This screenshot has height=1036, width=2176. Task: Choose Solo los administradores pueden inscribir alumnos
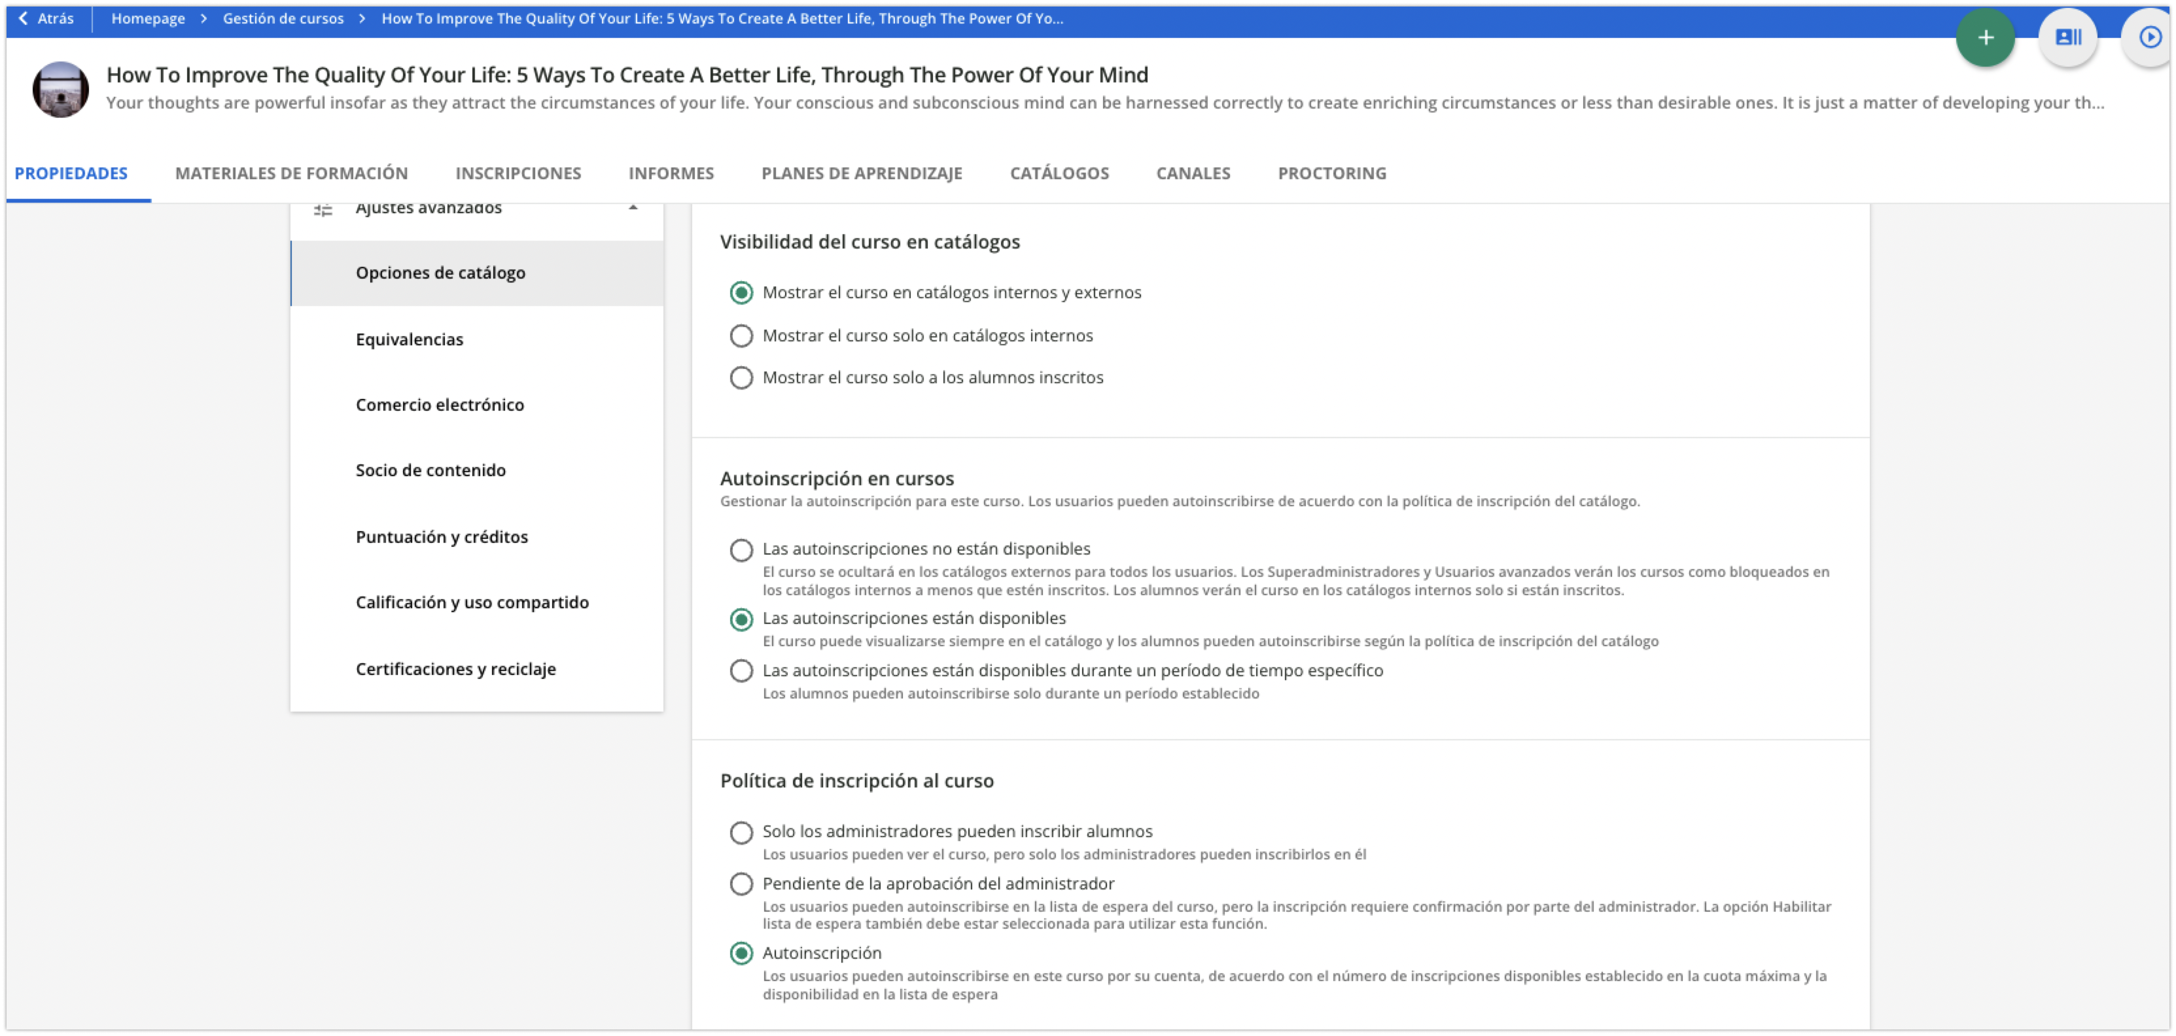coord(741,833)
